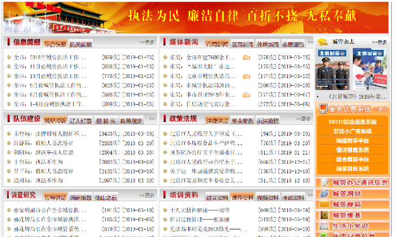Click the image icon beside 全市在建7600 news item
The image size is (394, 237).
[x=246, y=57]
